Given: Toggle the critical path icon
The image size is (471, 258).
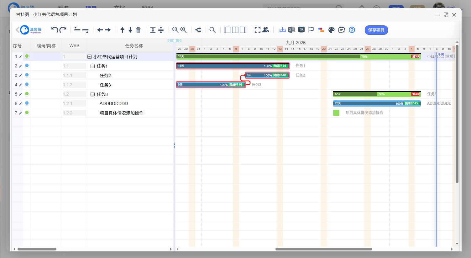Looking at the screenshot, I should 198,30.
